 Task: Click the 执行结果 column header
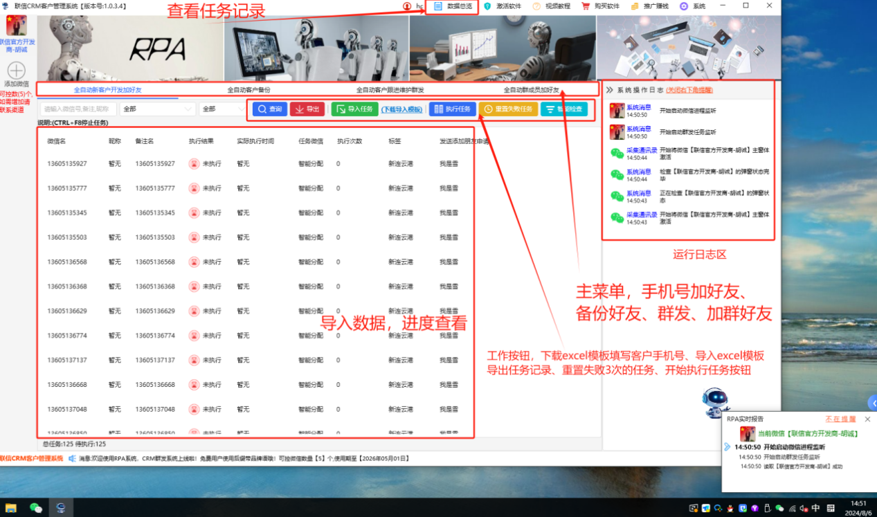pyautogui.click(x=201, y=141)
